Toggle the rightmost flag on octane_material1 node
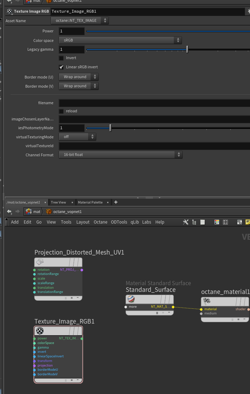The width and height of the screenshot is (250, 394). (246, 301)
